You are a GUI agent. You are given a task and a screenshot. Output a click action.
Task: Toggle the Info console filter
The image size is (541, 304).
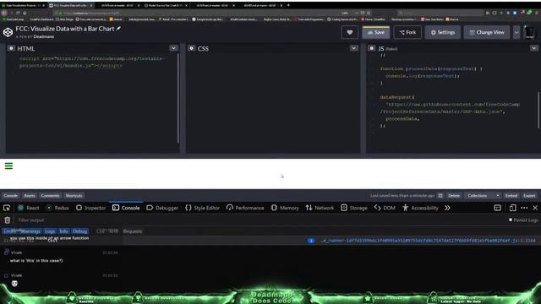click(x=64, y=231)
